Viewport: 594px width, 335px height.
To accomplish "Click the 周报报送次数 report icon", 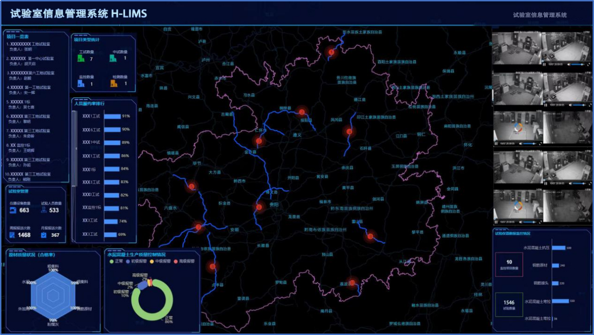I will coord(12,235).
